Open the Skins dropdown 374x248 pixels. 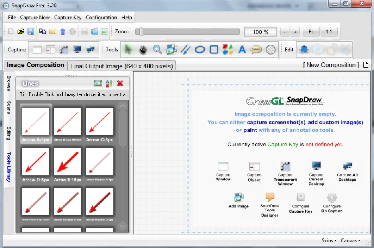329,240
